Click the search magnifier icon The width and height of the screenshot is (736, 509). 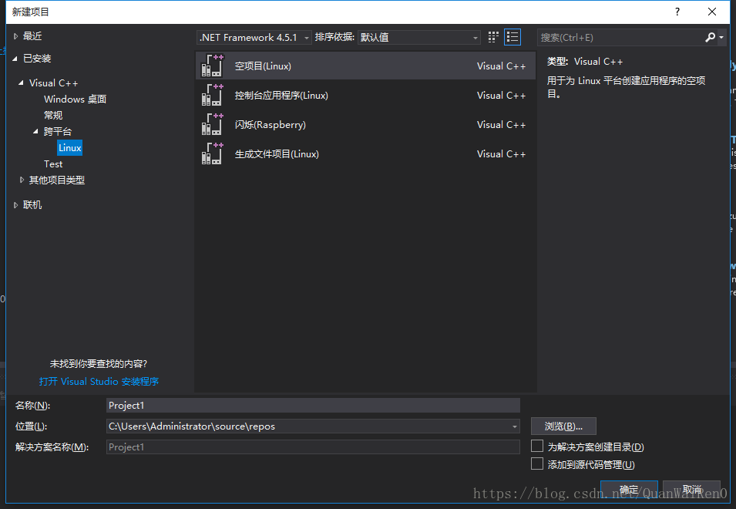point(710,36)
